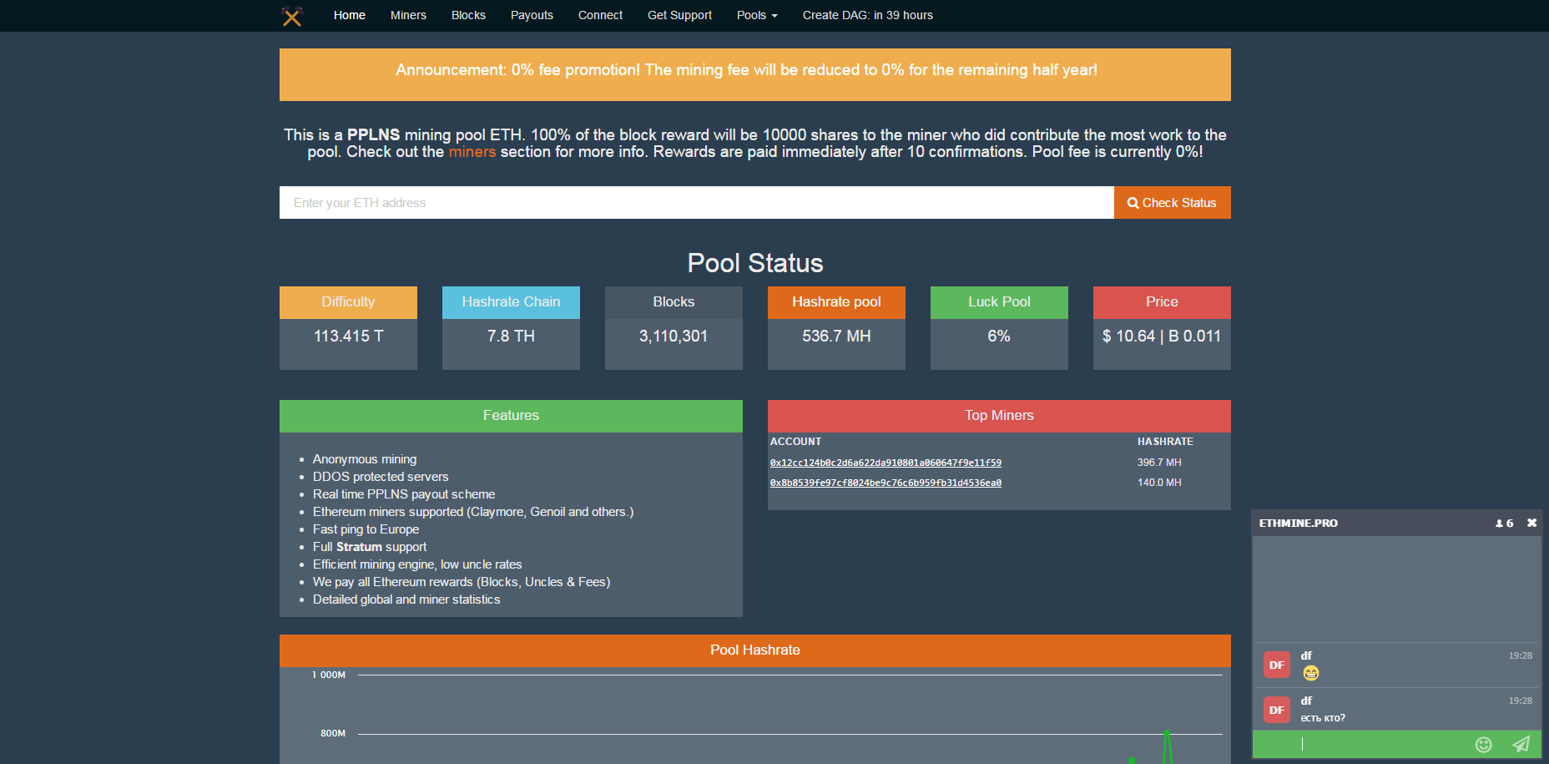The image size is (1549, 764).
Task: Open miner account 0x12cc124b0c2d6a622da910801a060647f9e11f59
Action: [886, 463]
